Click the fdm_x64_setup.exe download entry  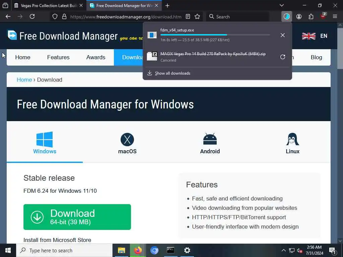[210, 35]
